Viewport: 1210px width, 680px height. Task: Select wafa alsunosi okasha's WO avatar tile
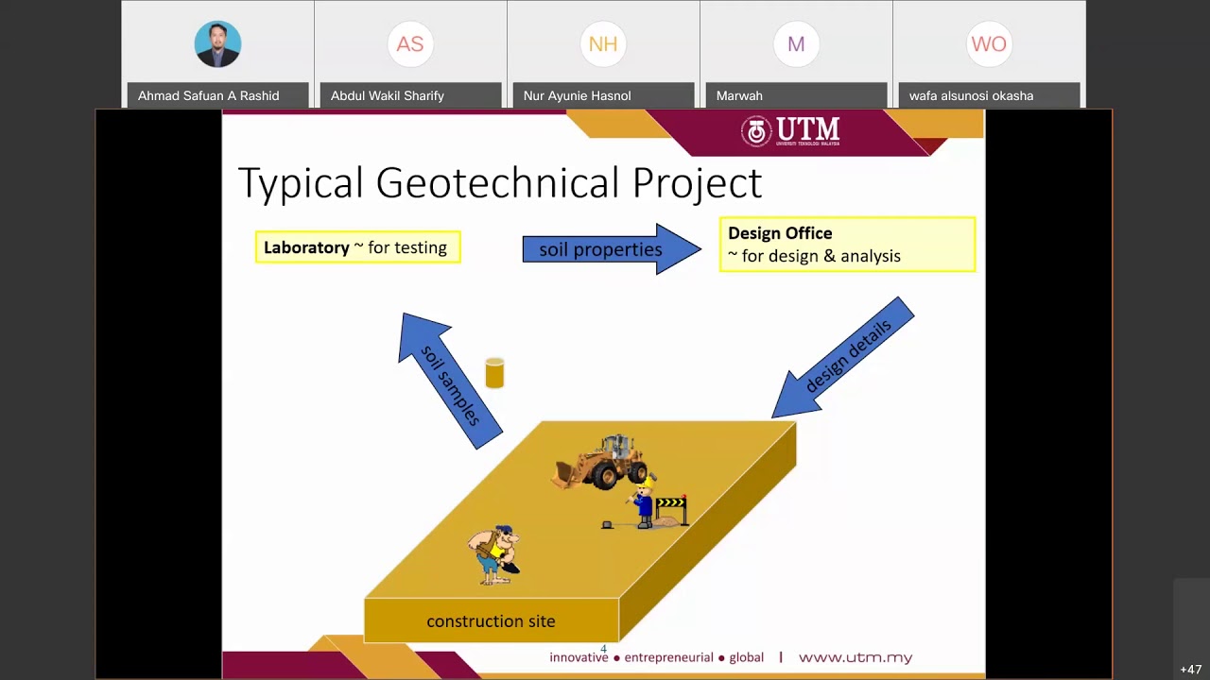pyautogui.click(x=989, y=53)
